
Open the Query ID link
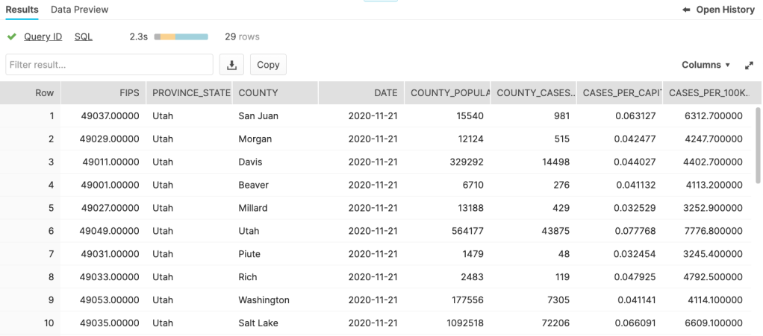click(x=43, y=37)
